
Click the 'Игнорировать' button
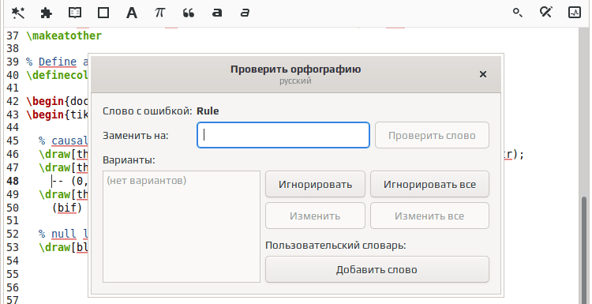315,184
